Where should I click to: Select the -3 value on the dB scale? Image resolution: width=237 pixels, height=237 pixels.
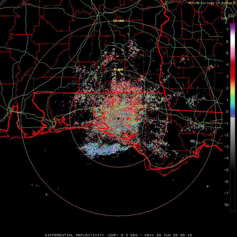[226, 147]
